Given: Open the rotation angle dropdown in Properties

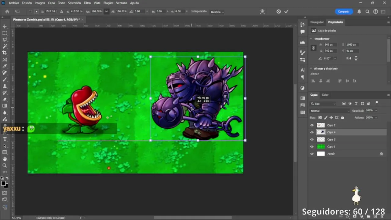Looking at the screenshot, I should coord(335,58).
